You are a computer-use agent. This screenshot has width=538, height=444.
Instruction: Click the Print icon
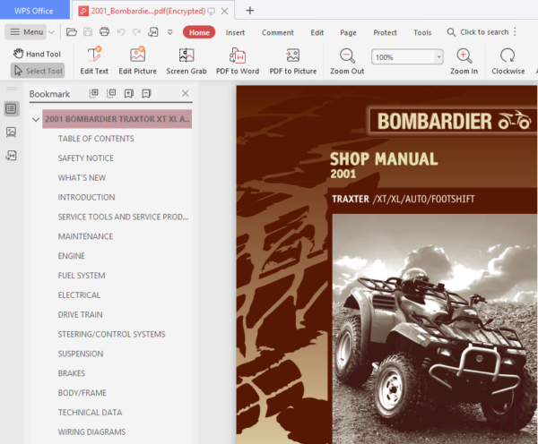(x=104, y=32)
